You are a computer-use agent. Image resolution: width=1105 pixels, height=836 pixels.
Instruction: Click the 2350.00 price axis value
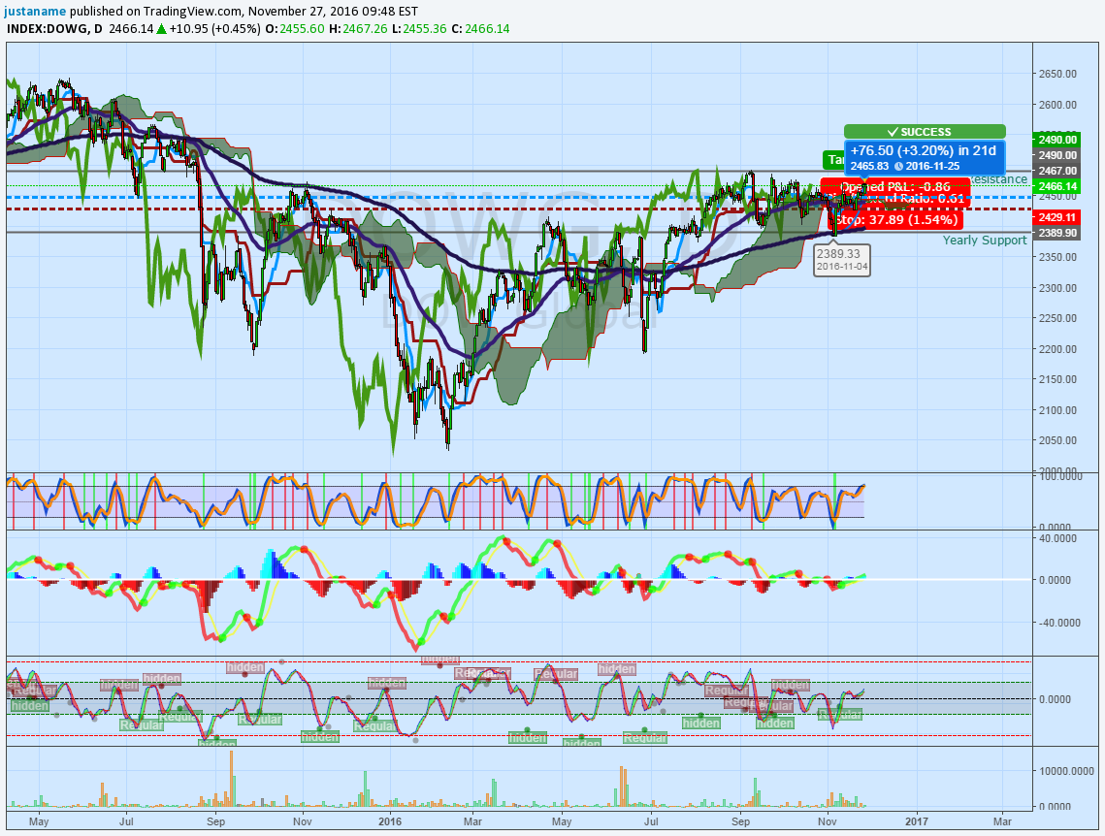[1057, 257]
